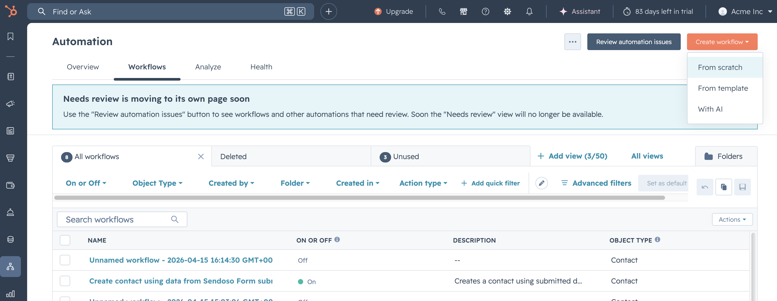Switch to the Health tab
This screenshot has width=777, height=301.
pyautogui.click(x=261, y=67)
